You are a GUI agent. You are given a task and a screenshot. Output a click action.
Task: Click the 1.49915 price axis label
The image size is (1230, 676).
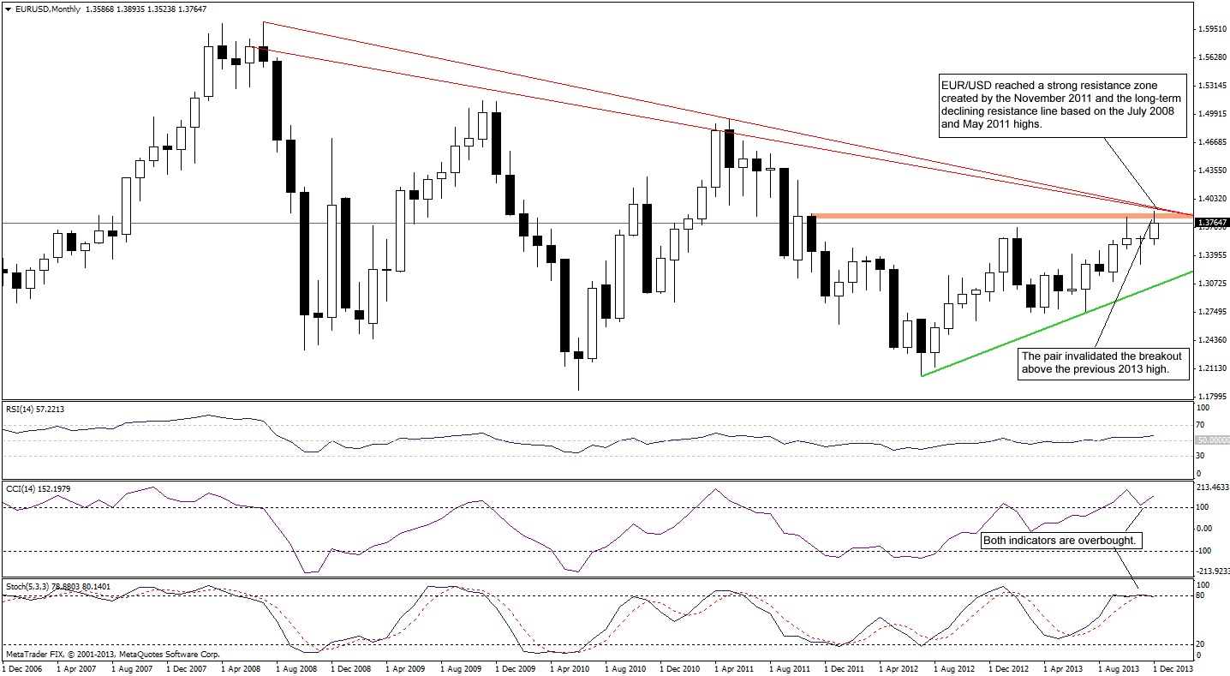point(1211,114)
